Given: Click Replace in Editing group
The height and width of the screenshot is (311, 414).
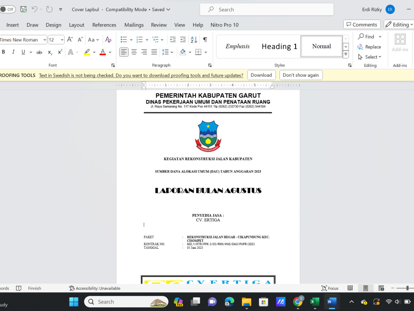Looking at the screenshot, I should point(369,47).
